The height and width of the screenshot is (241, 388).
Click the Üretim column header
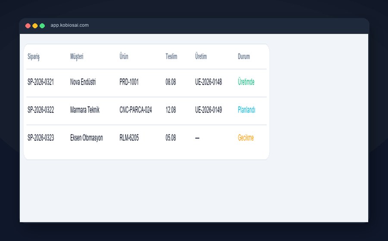click(x=200, y=56)
